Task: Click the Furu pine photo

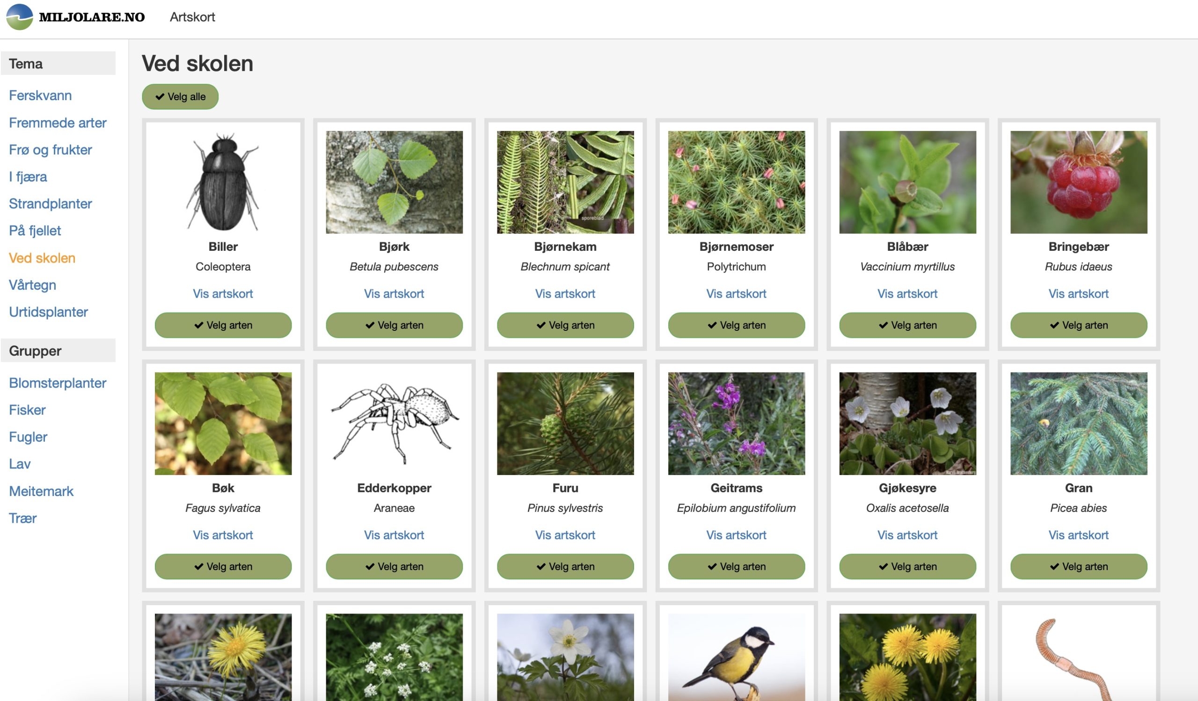Action: coord(565,424)
